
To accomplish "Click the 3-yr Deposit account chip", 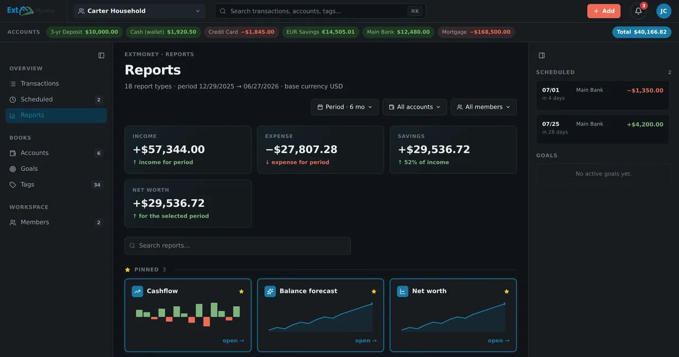I will pos(84,32).
